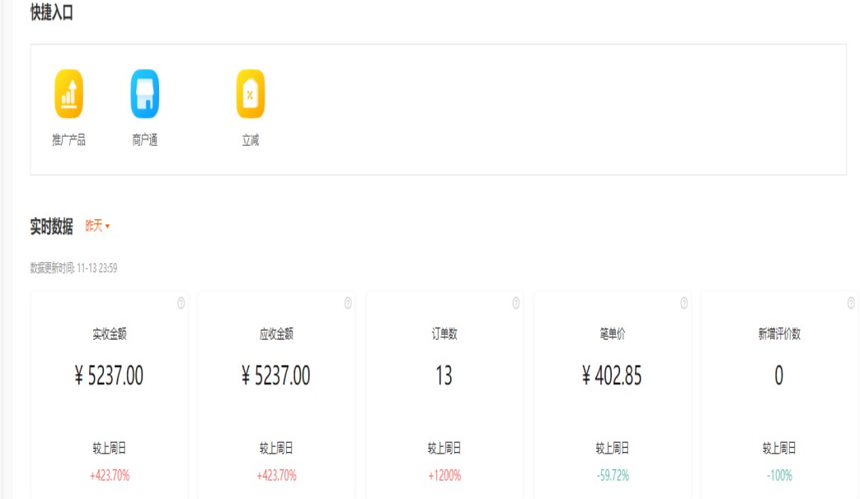Image resolution: width=860 pixels, height=499 pixels.
Task: Expand the 昨天 date range dropdown
Action: pyautogui.click(x=97, y=226)
